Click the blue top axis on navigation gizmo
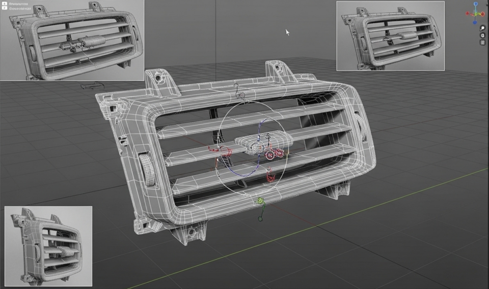 pos(476,4)
